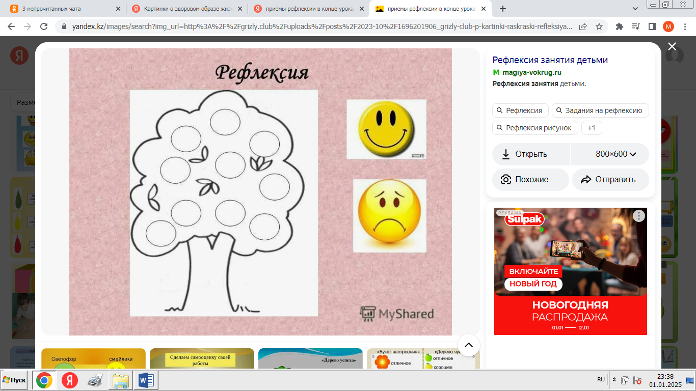Expand the +1 more tags chip
Viewport: 696px width, 391px height.
592,128
